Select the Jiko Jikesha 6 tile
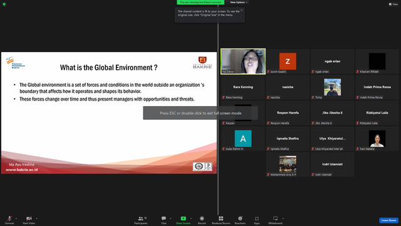The width and height of the screenshot is (401, 226). (333, 113)
